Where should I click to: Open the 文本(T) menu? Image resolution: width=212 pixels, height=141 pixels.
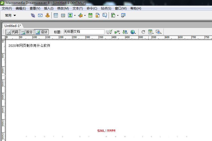tap(78, 8)
